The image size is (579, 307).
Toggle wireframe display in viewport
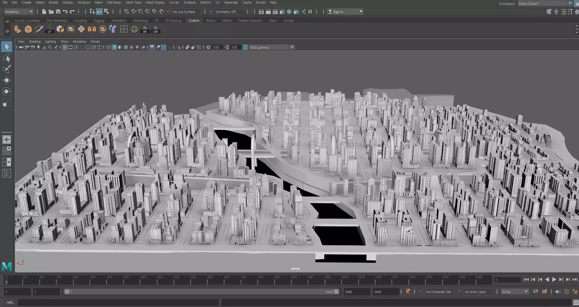[108, 47]
